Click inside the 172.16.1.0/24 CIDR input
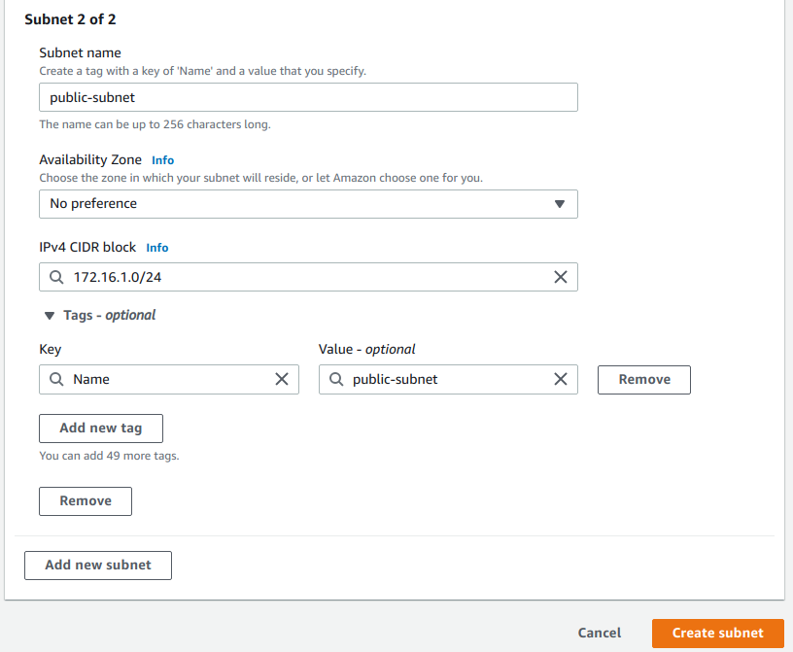 click(292, 277)
